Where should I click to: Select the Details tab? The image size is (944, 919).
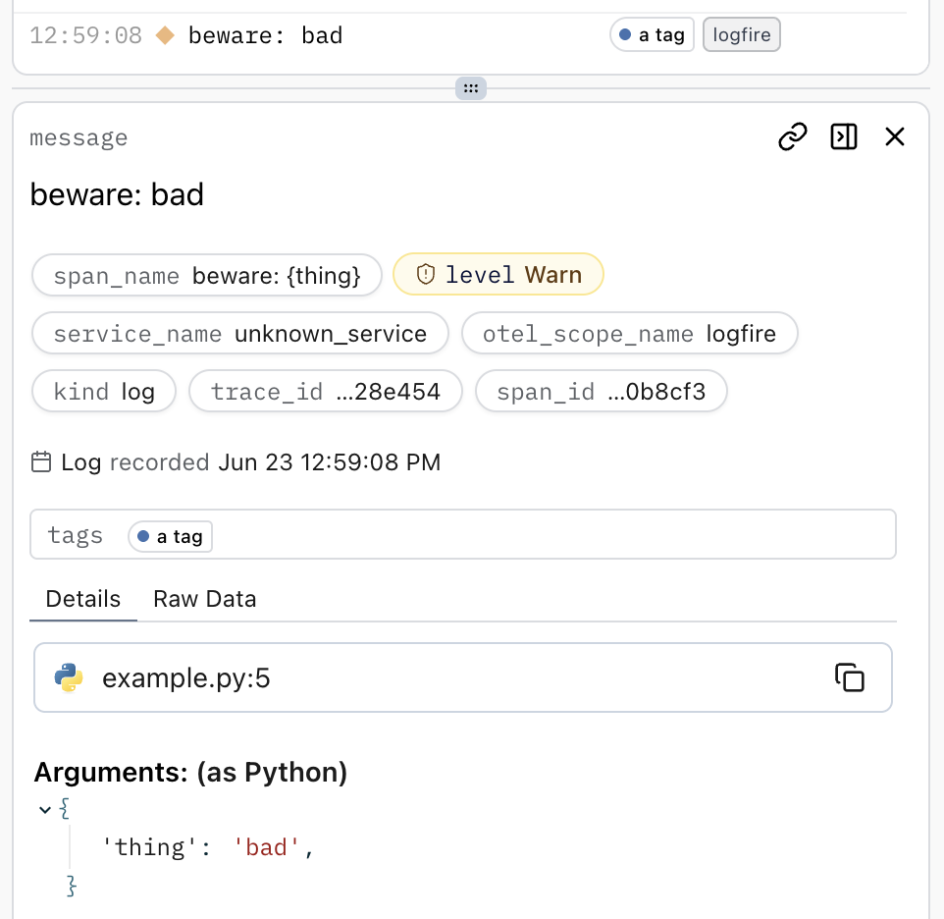pyautogui.click(x=82, y=599)
